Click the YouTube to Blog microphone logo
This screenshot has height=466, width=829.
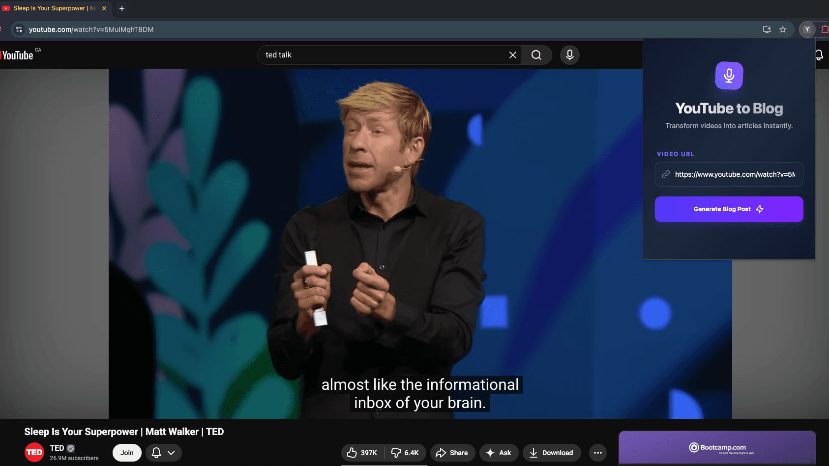[x=729, y=76]
